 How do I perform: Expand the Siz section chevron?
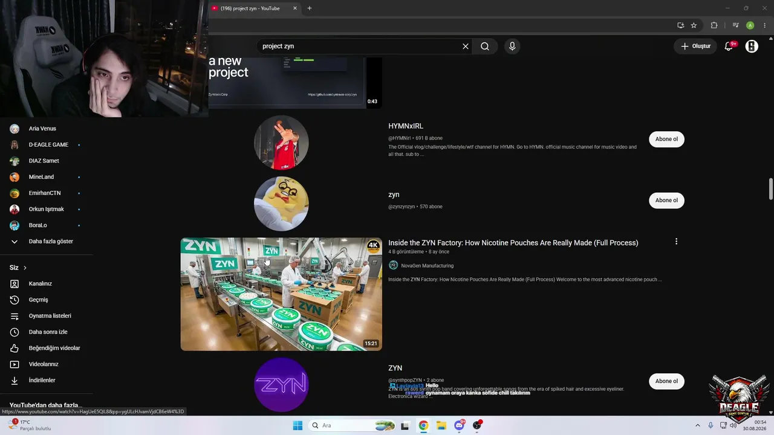25,268
